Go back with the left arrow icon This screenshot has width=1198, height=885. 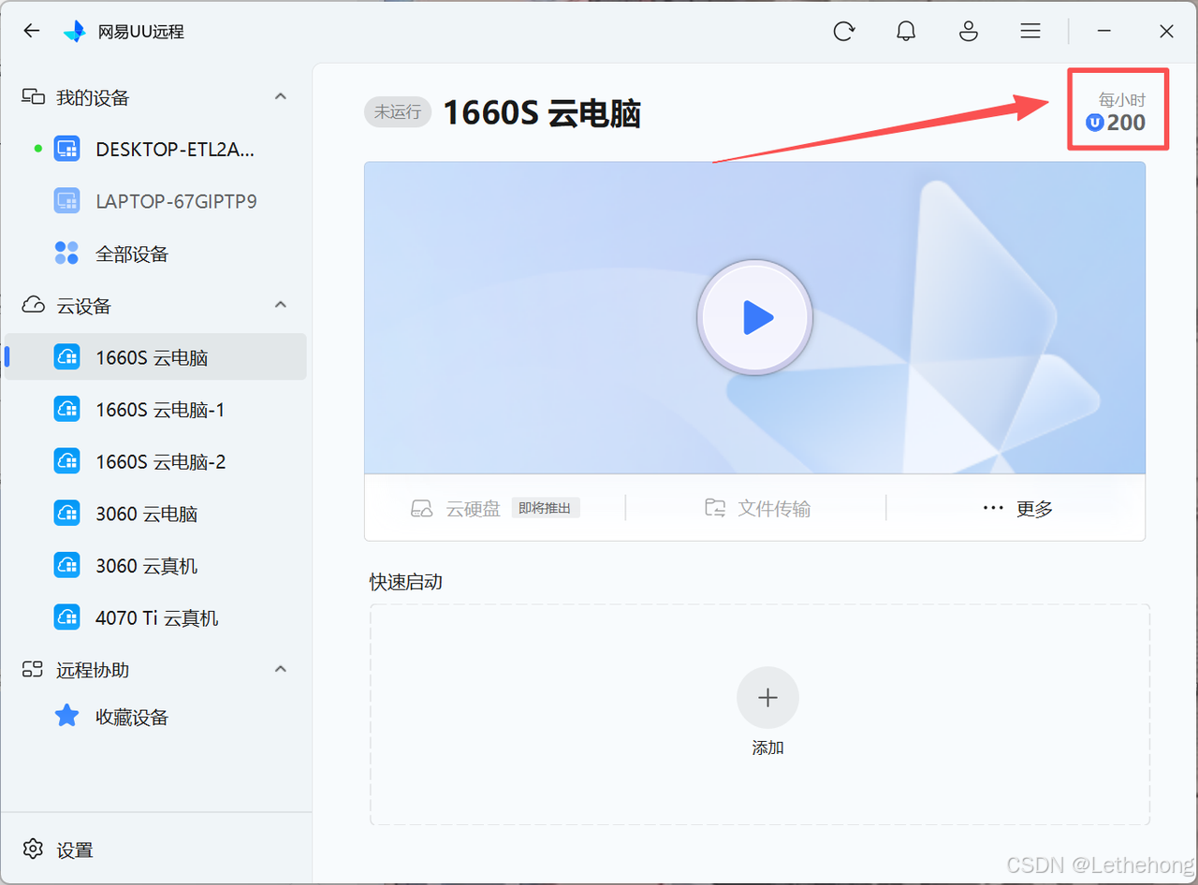tap(32, 31)
